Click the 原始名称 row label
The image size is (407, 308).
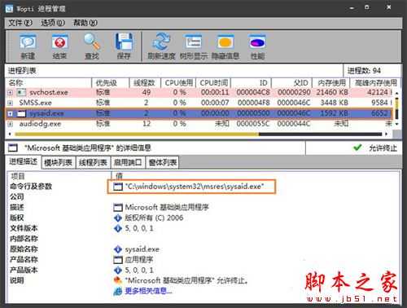pyautogui.click(x=24, y=249)
